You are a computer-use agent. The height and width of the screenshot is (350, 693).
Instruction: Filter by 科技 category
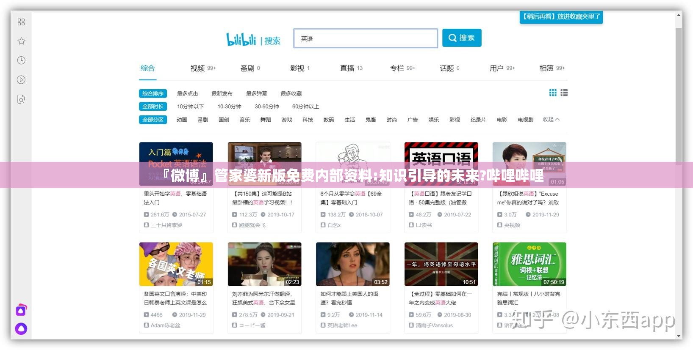point(308,120)
